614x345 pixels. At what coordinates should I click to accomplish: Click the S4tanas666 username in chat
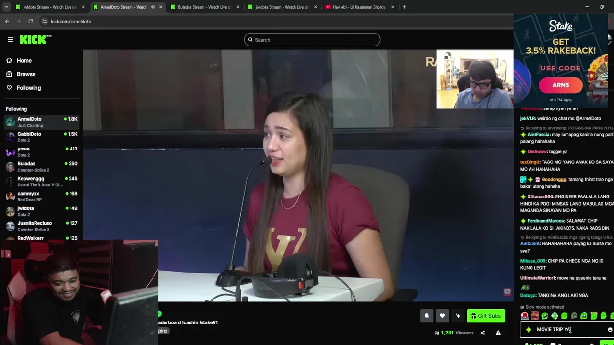[x=541, y=196]
